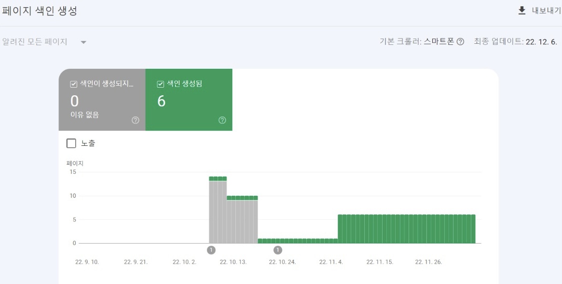Uncheck the 색인이 생성되지 checkbox
Viewport: 562px width, 284px height.
[74, 84]
